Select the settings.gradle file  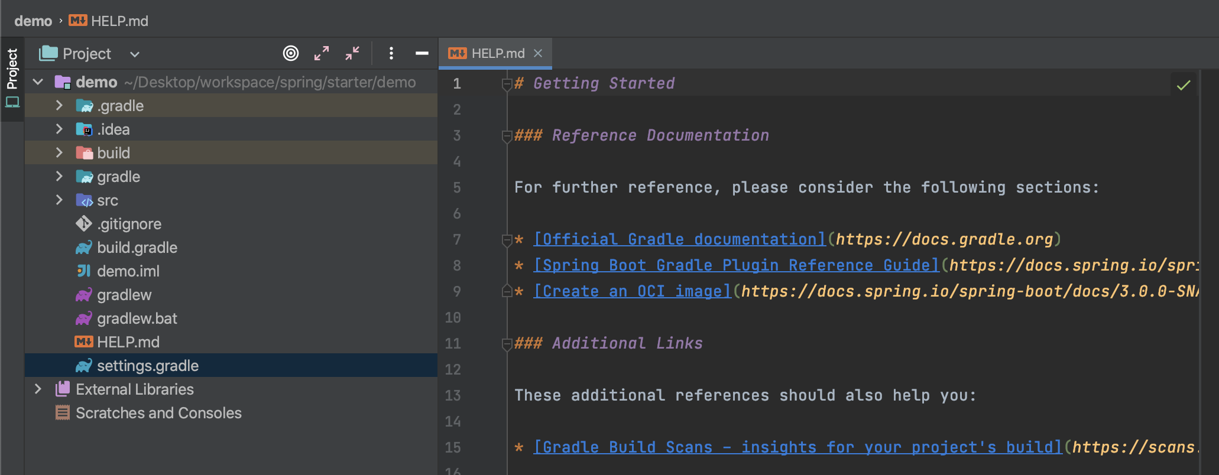tap(231, 366)
